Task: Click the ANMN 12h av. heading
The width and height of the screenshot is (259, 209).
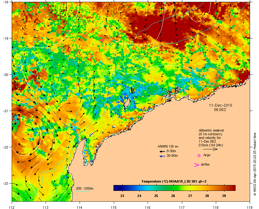Action: (168, 146)
